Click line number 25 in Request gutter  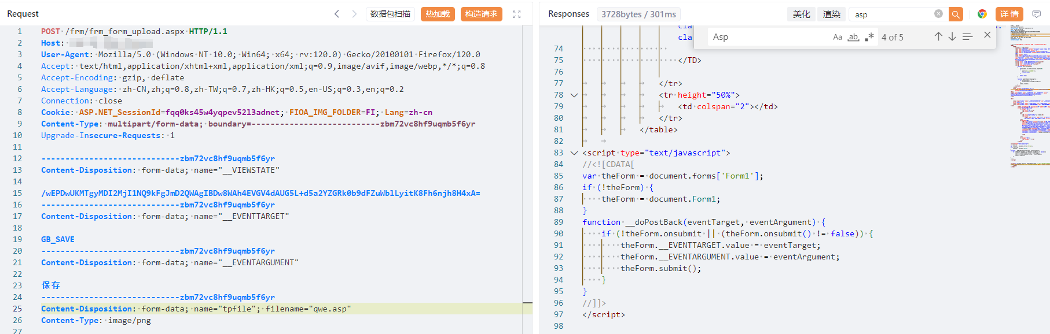point(17,309)
